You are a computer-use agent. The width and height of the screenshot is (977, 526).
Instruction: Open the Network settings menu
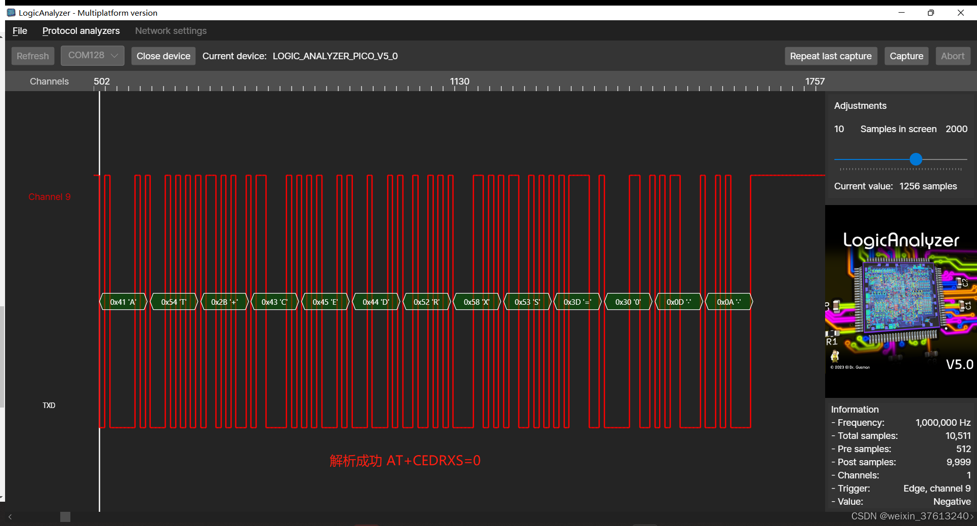(x=171, y=31)
